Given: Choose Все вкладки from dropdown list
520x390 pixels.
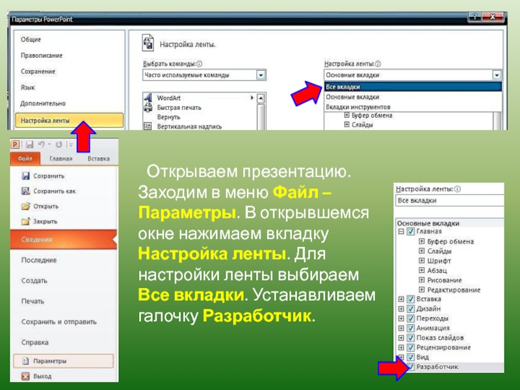Looking at the screenshot, I should tap(413, 87).
